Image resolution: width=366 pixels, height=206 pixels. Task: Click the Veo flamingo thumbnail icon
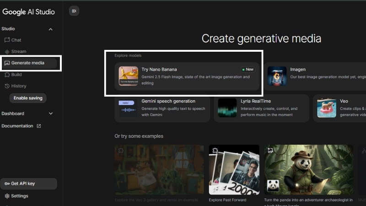pyautogui.click(x=327, y=108)
